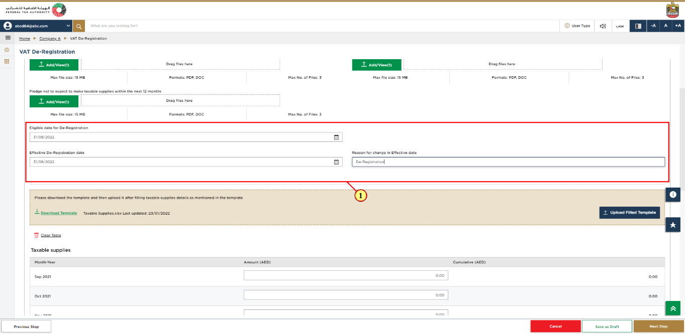This screenshot has width=685, height=334.
Task: Click the UAE emblem icon at top right
Action: coord(672,10)
